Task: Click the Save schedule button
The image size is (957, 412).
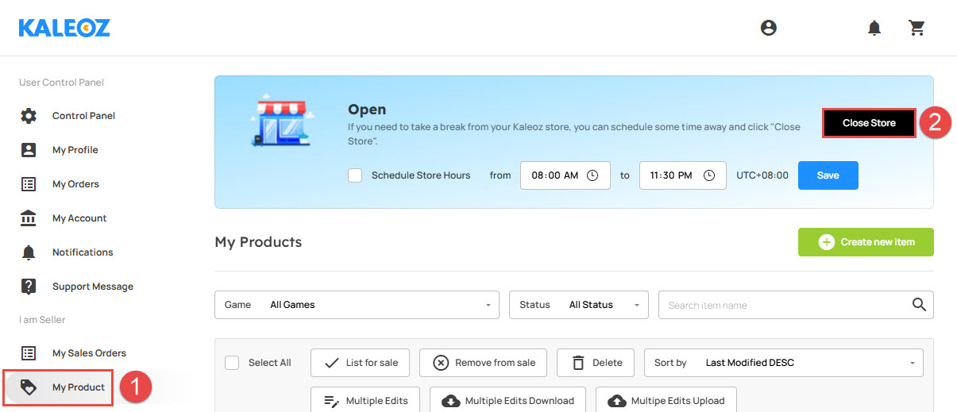Action: pos(828,175)
